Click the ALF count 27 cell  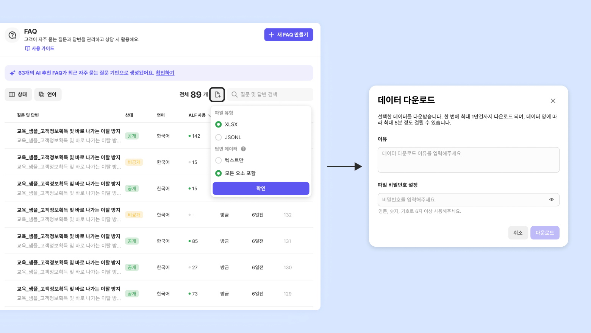point(193,268)
